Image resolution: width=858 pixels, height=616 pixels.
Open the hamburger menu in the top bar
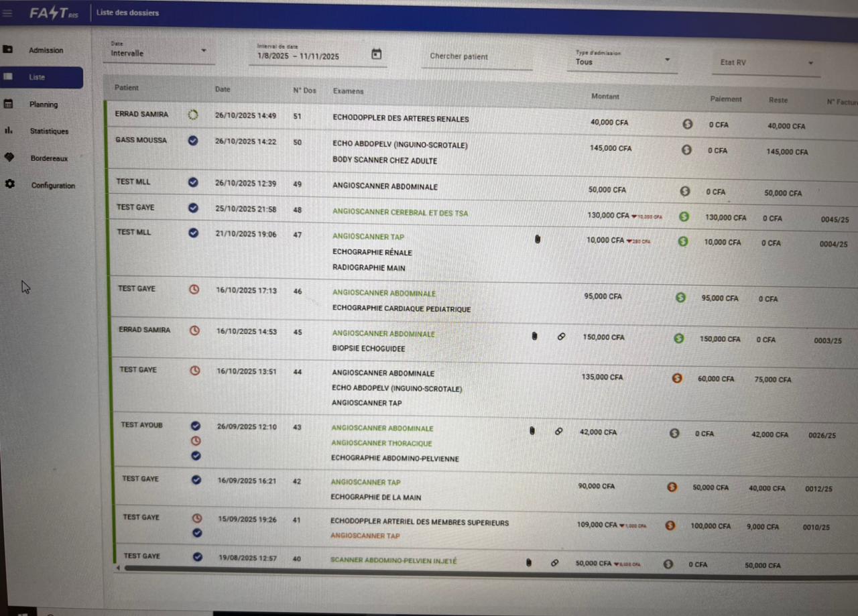pos(8,12)
